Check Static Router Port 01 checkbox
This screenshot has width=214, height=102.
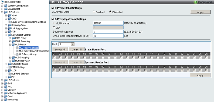pos(54,57)
